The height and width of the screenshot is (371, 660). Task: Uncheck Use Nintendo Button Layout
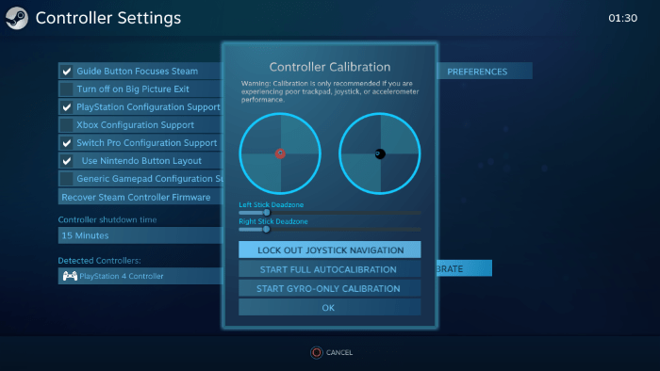click(67, 161)
